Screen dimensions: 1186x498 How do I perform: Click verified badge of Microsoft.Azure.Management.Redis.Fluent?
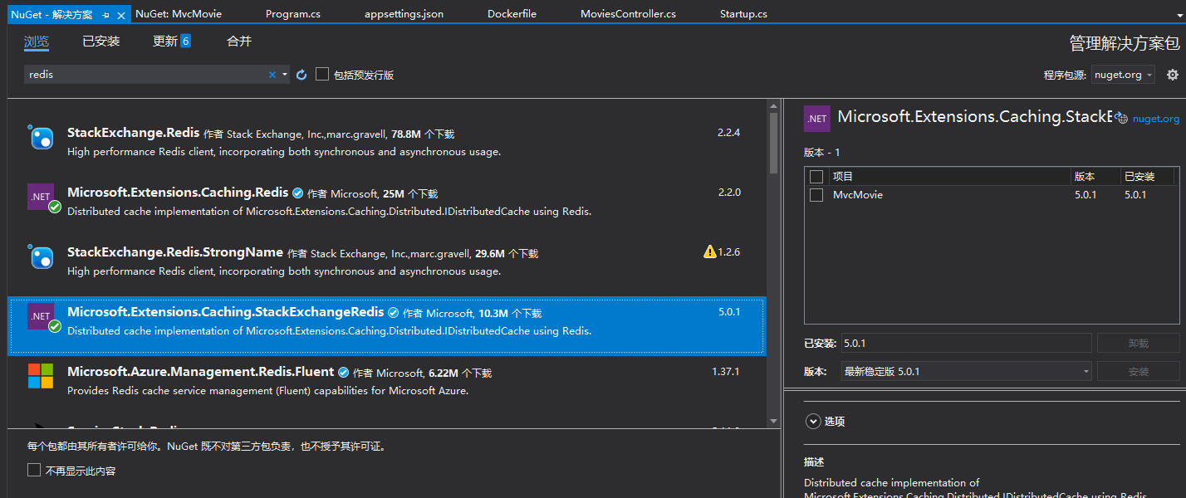(x=343, y=372)
